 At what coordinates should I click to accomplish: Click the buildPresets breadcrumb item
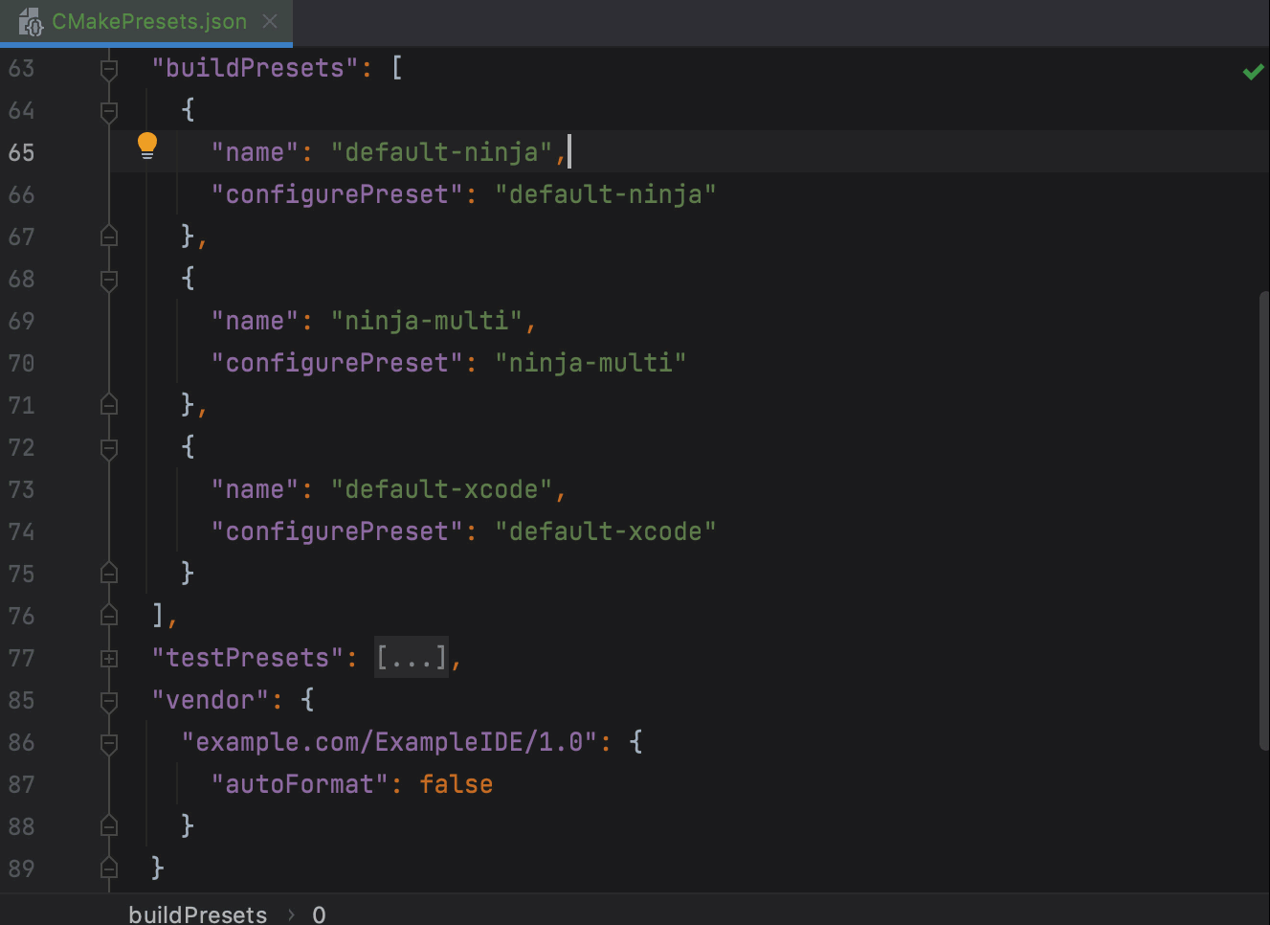pyautogui.click(x=197, y=914)
